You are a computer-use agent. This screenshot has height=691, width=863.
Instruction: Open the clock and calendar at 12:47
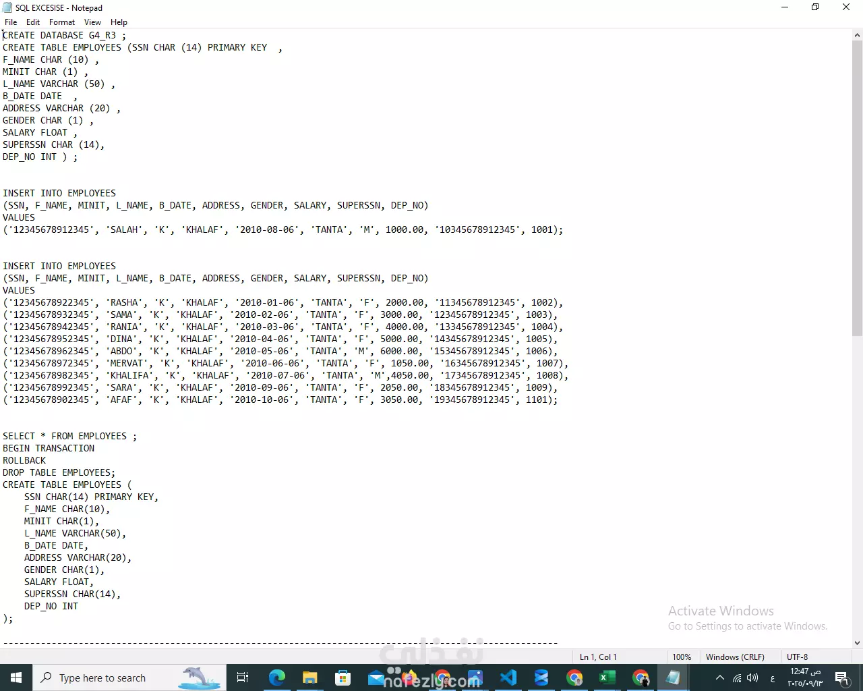coord(805,678)
